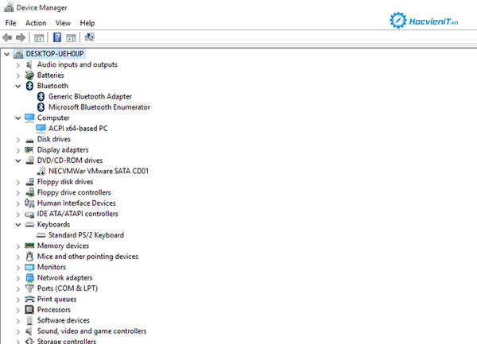The image size is (477, 344).
Task: Click the Audio inputs and outputs speaker icon
Action: tap(29, 64)
